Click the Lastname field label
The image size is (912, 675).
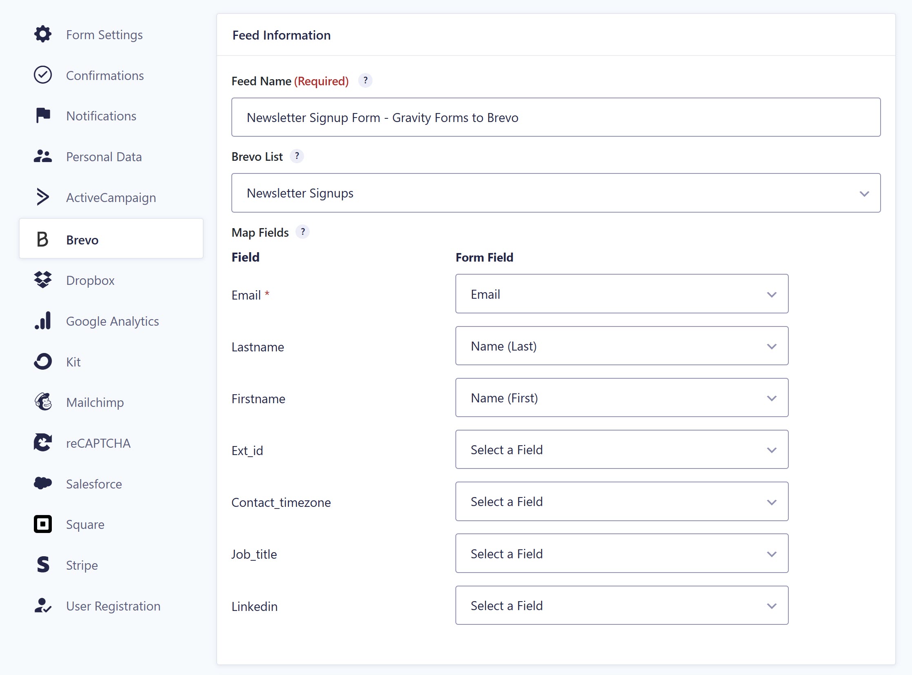coord(258,347)
